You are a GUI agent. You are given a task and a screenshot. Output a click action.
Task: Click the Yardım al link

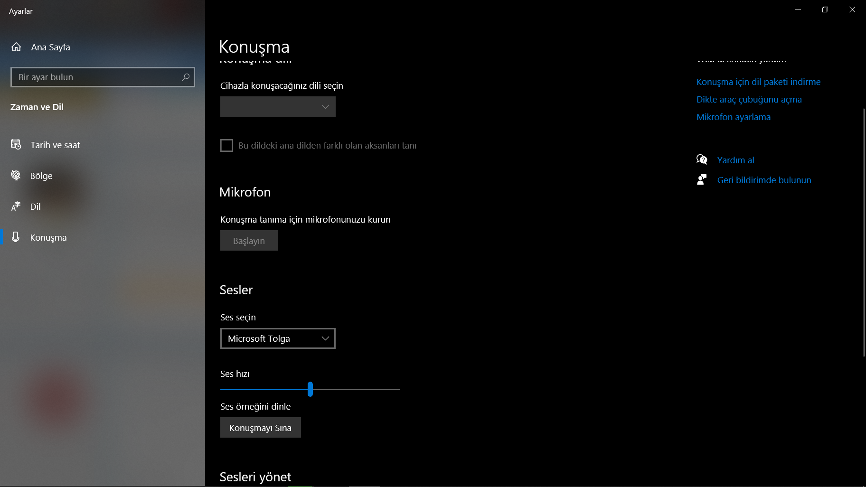[x=735, y=160]
